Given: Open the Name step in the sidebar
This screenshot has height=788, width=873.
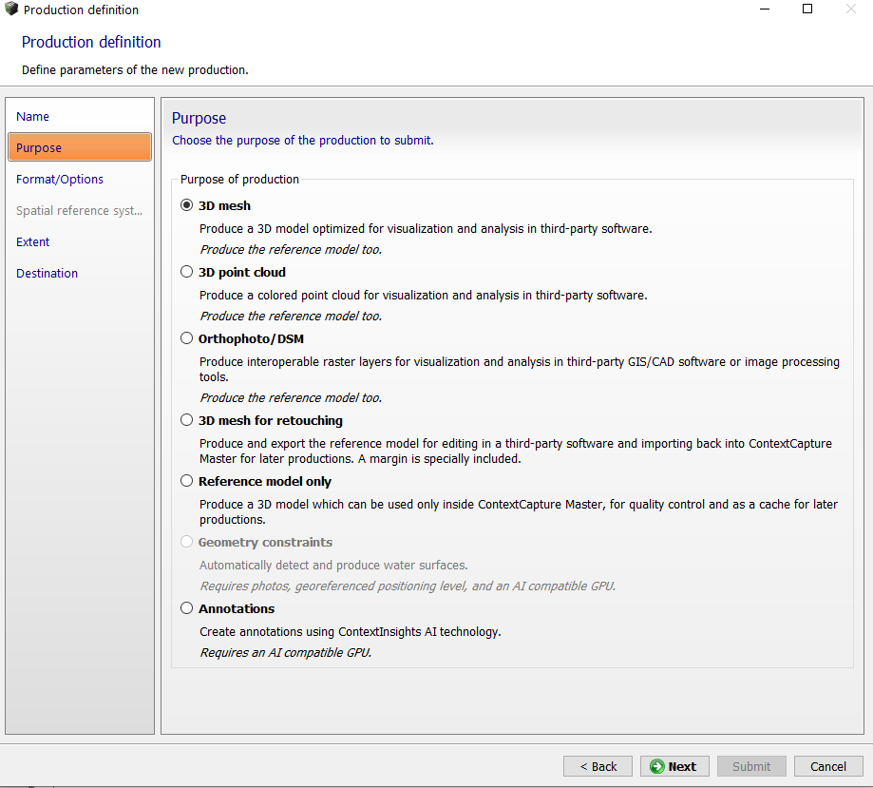Looking at the screenshot, I should [33, 116].
